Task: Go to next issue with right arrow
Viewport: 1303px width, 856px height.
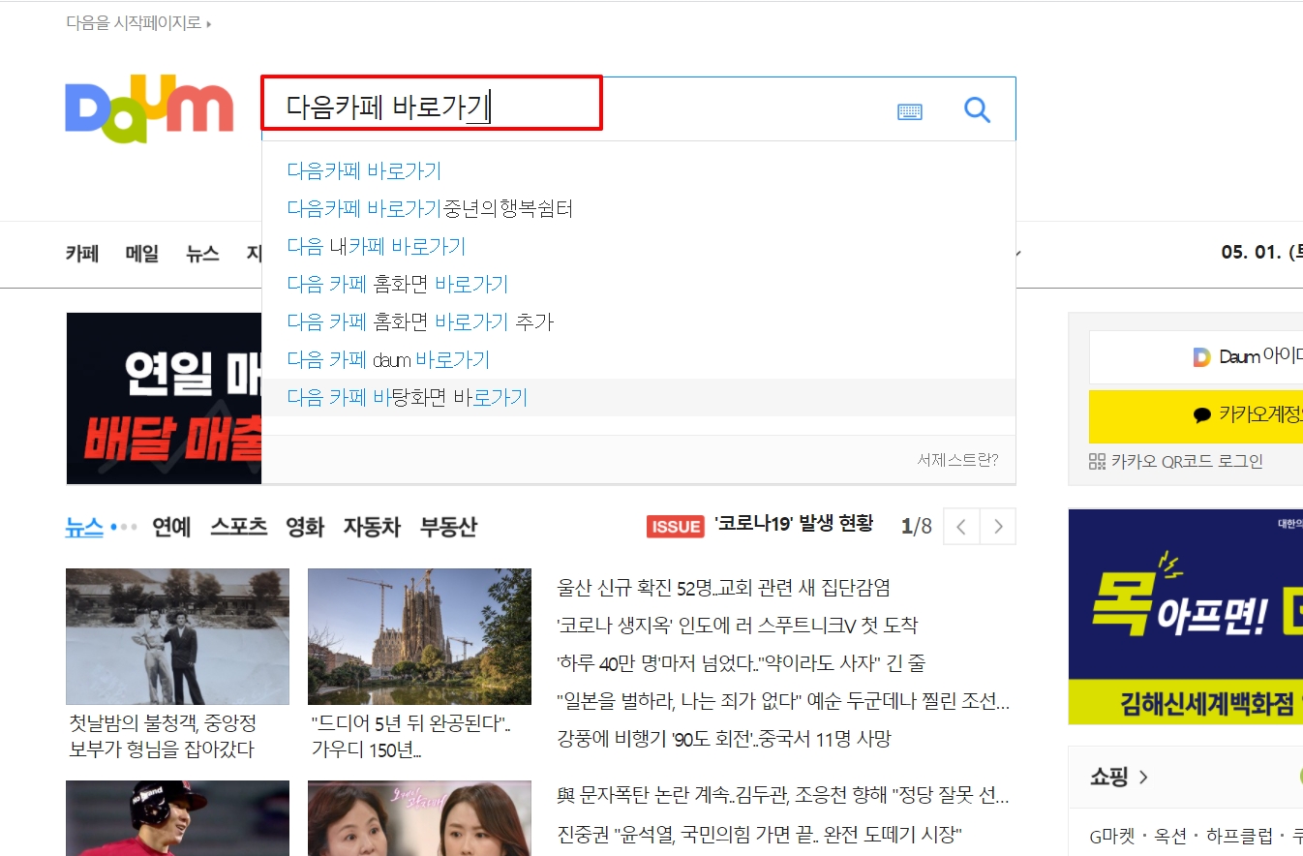Action: point(998,527)
